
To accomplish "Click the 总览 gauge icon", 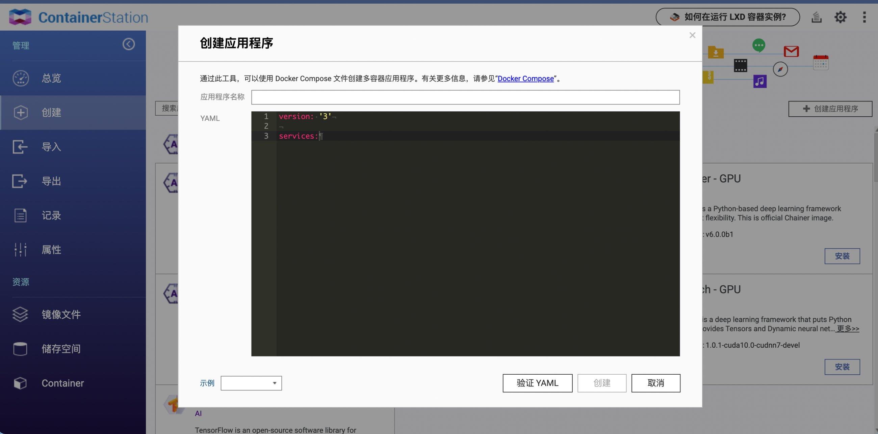I will tap(21, 78).
